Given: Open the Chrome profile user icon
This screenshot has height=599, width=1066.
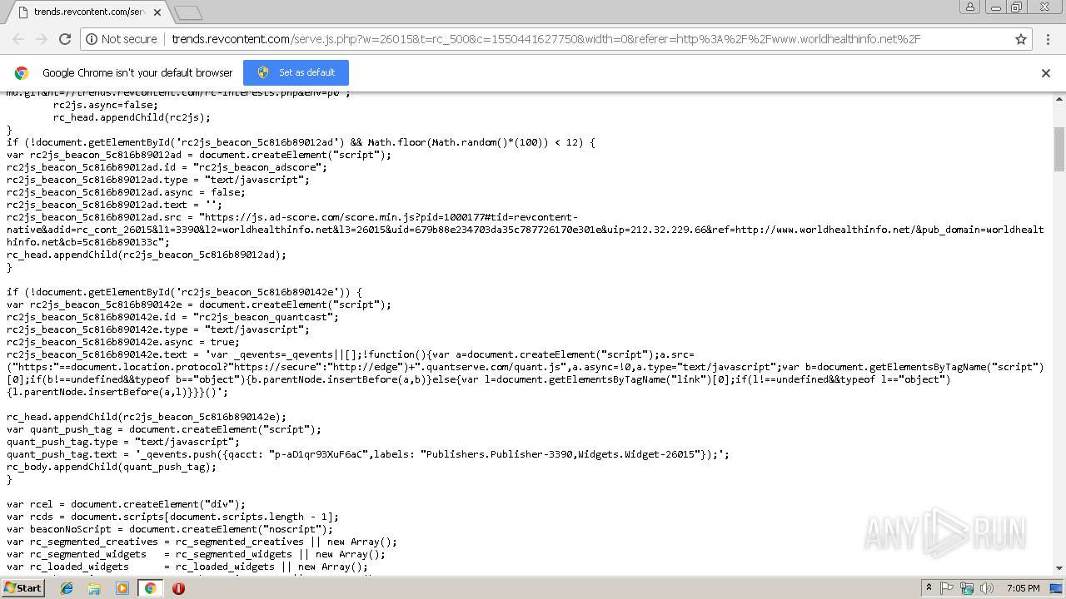Looking at the screenshot, I should pos(970,7).
